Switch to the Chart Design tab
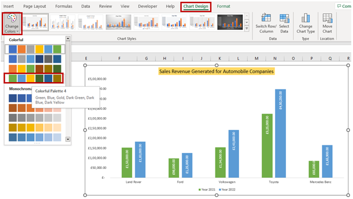 (196, 6)
